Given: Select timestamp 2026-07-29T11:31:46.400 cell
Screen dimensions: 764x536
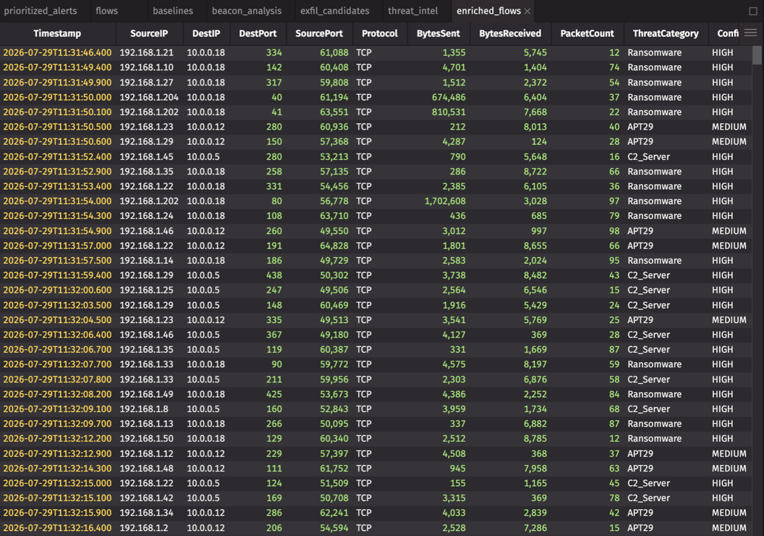Looking at the screenshot, I should 57,52.
